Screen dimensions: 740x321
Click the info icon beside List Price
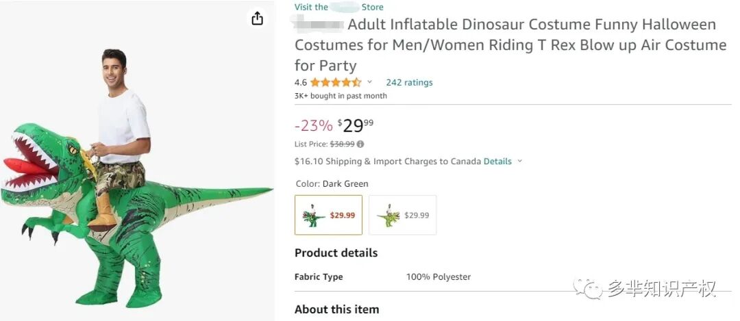click(x=360, y=144)
